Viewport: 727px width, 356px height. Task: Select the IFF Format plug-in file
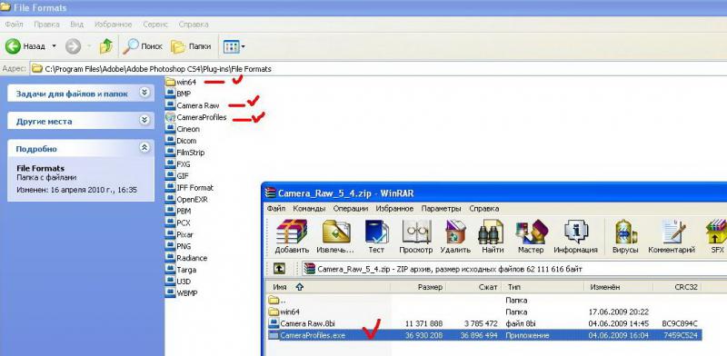coord(190,188)
